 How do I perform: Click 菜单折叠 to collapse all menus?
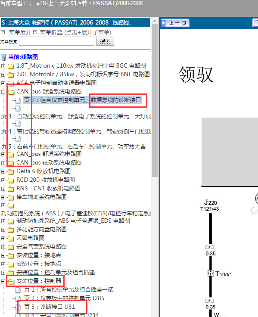(x=51, y=32)
